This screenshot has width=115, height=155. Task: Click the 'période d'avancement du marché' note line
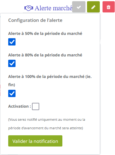(46, 128)
